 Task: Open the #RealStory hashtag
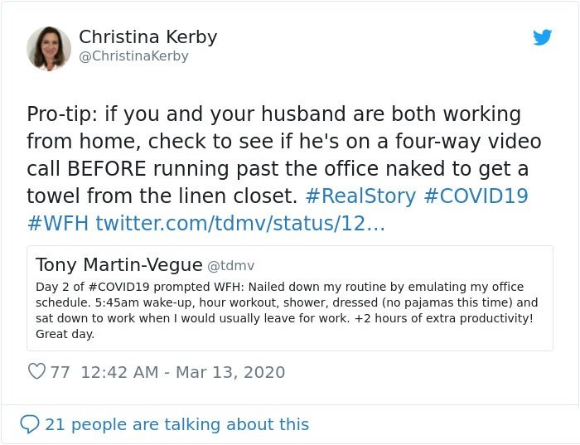tap(360, 196)
